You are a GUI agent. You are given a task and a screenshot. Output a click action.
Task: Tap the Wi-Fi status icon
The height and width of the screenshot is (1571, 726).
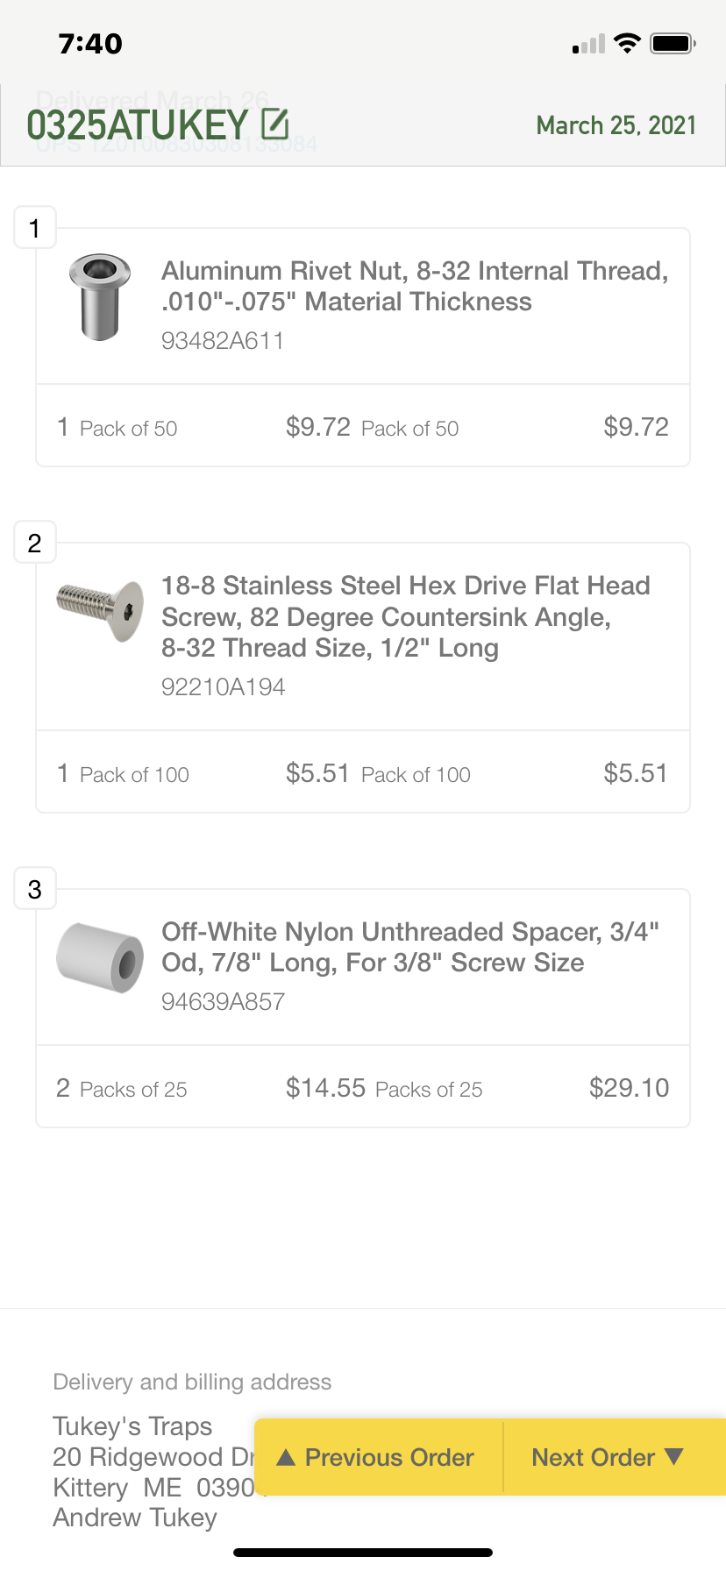click(x=627, y=44)
